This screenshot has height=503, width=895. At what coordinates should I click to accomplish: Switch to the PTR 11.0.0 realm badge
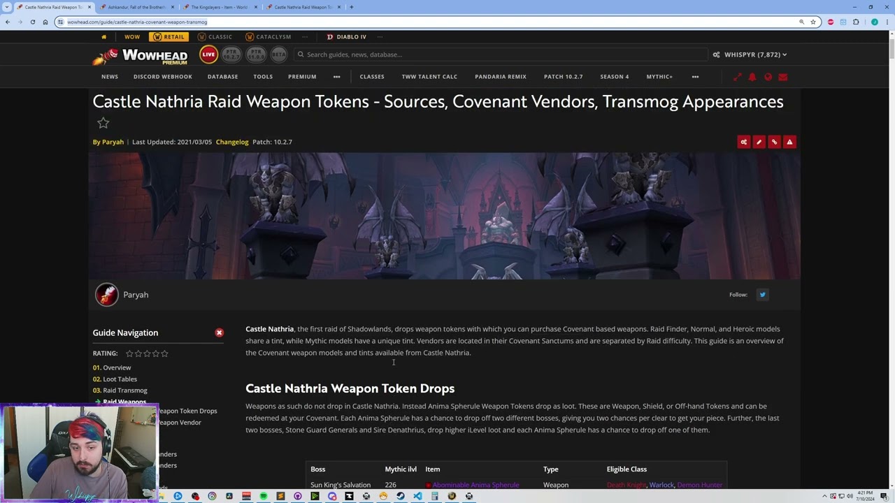255,54
